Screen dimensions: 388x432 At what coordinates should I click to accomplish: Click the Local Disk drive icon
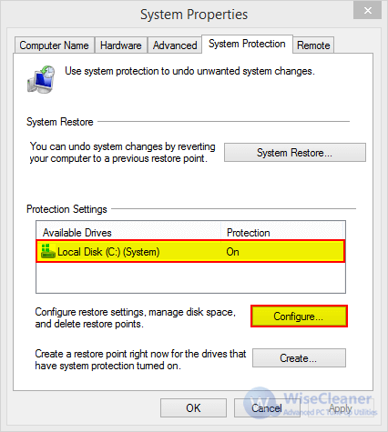coord(48,251)
